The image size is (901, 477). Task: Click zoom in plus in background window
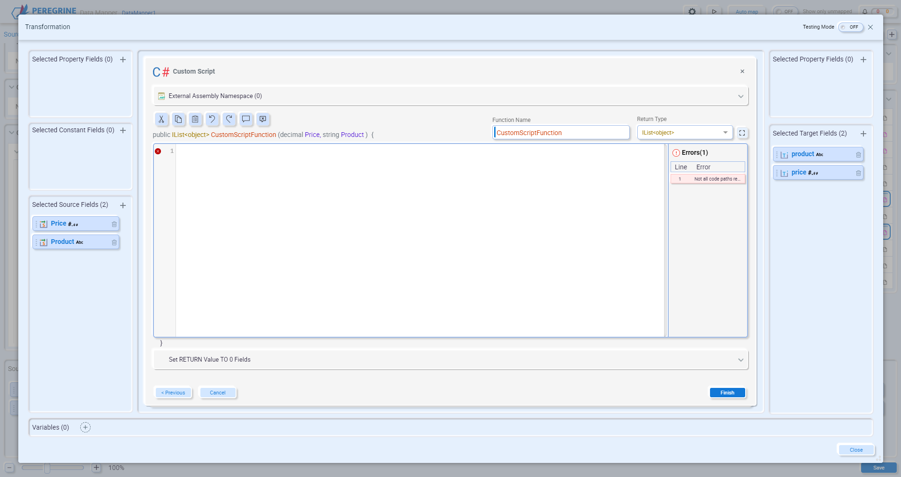[x=96, y=468]
